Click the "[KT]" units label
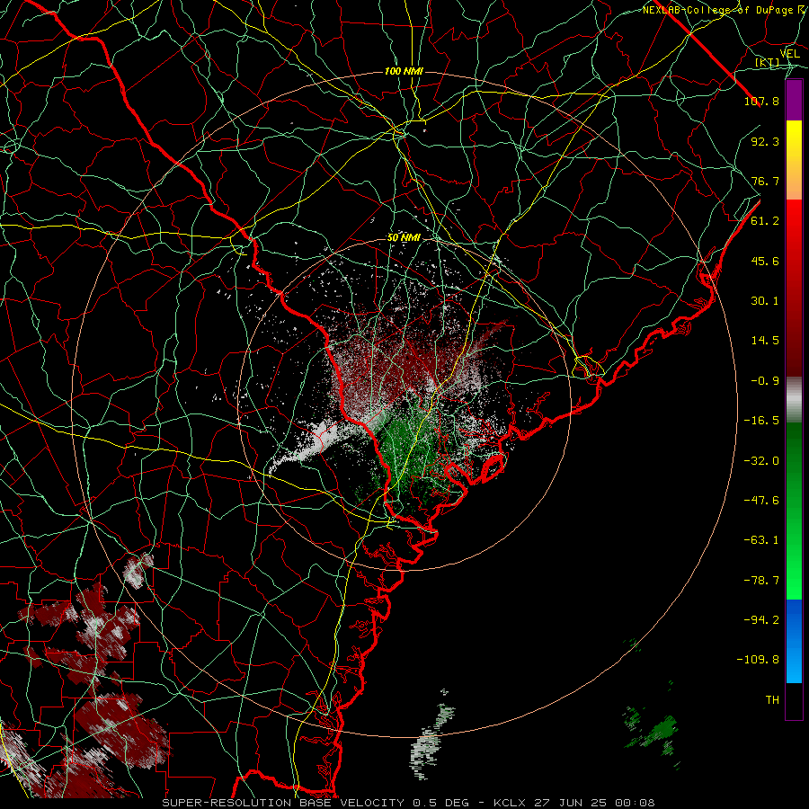 coord(767,63)
